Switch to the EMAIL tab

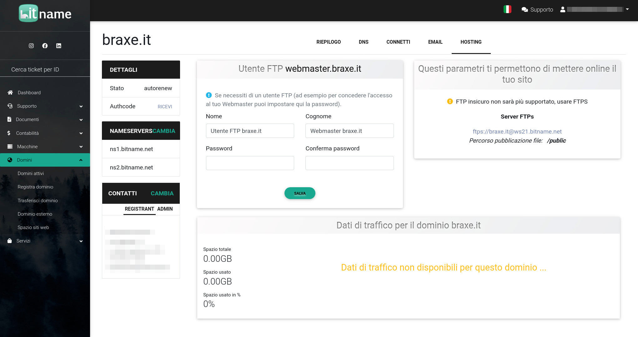tap(435, 42)
